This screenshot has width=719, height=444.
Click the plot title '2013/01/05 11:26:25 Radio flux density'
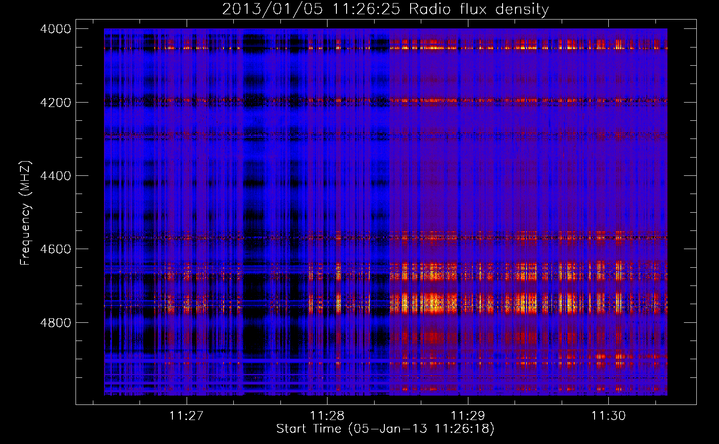pyautogui.click(x=385, y=9)
